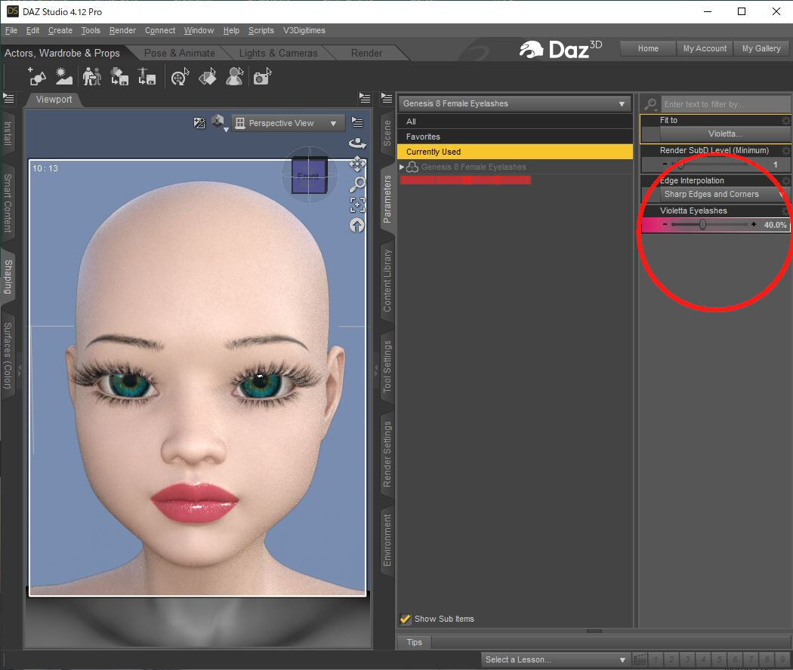The height and width of the screenshot is (670, 793).
Task: Open the Shaping side tab
Action: pos(8,276)
